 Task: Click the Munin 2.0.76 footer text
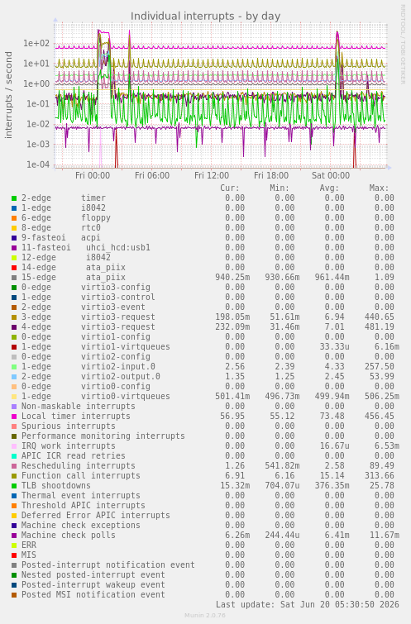coord(205,615)
